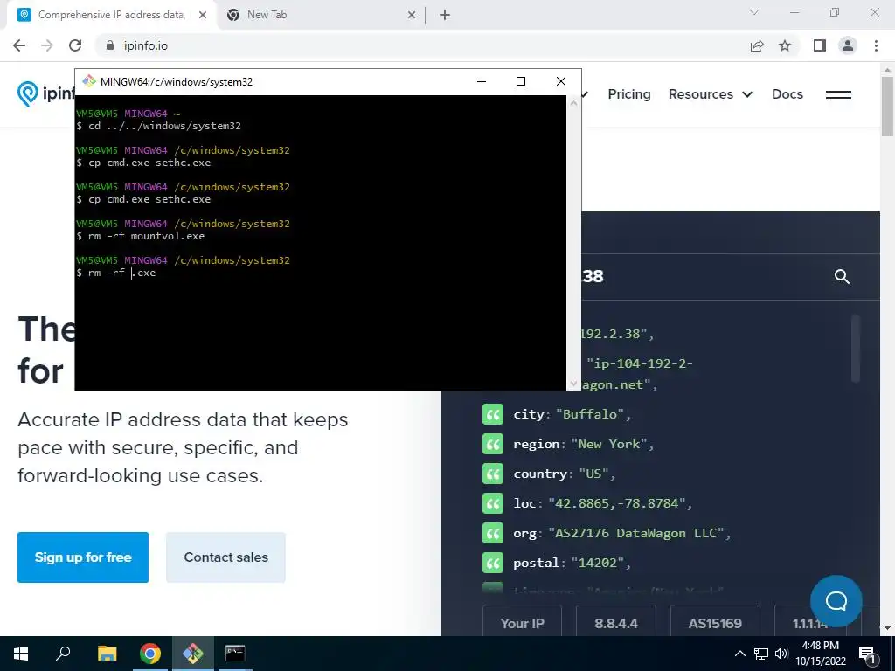895x671 pixels.
Task: Click the Chrome taskbar icon
Action: (x=150, y=654)
